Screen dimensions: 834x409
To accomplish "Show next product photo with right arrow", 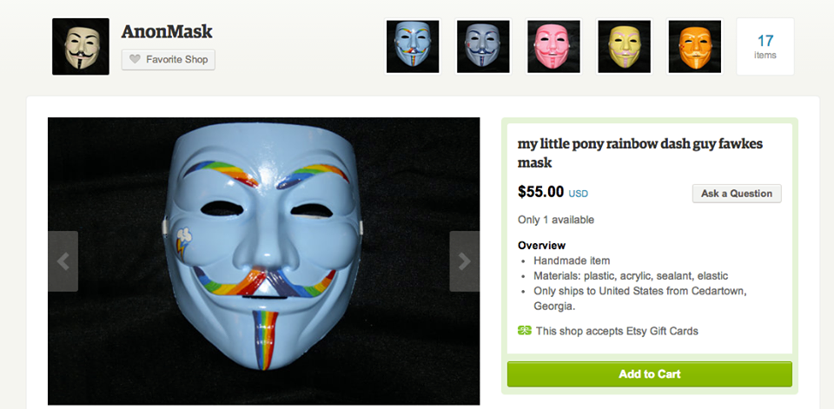I will (464, 261).
